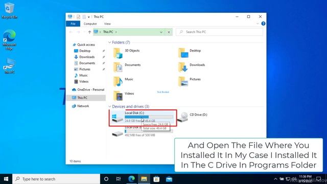This screenshot has height=184, width=327.
Task: Open the View ribbon tab
Action: 107,24
